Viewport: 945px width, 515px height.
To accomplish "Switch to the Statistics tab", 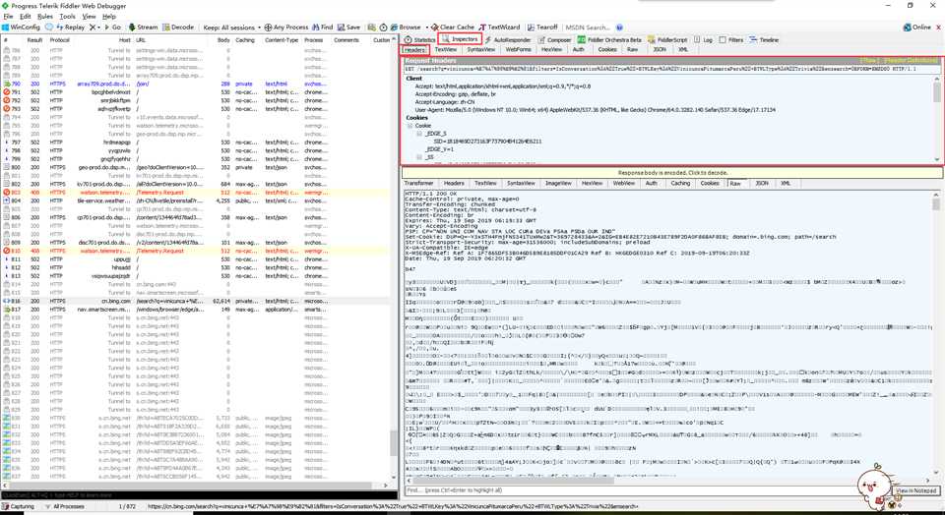I will tap(420, 39).
